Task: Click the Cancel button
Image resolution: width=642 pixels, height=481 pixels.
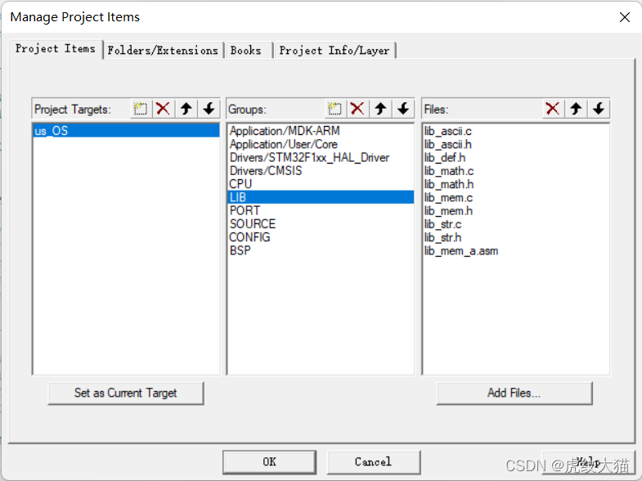Action: click(x=374, y=461)
